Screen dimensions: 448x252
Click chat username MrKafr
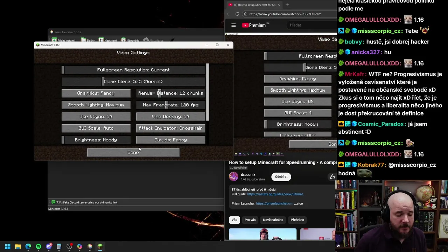coord(356,74)
